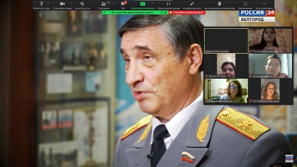Image resolution: width=297 pixels, height=167 pixels.
Task: Open the Чат chat icon
Action: pyautogui.click(x=123, y=4)
